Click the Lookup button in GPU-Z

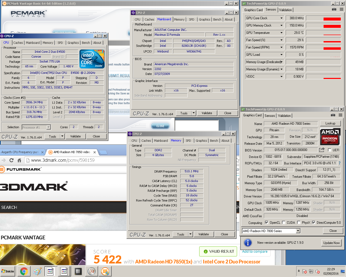tap(330, 123)
